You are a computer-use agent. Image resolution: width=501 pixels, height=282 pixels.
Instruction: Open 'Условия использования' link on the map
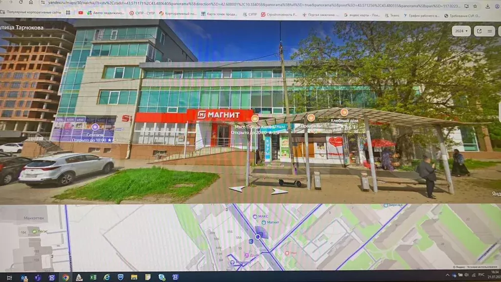click(x=482, y=267)
